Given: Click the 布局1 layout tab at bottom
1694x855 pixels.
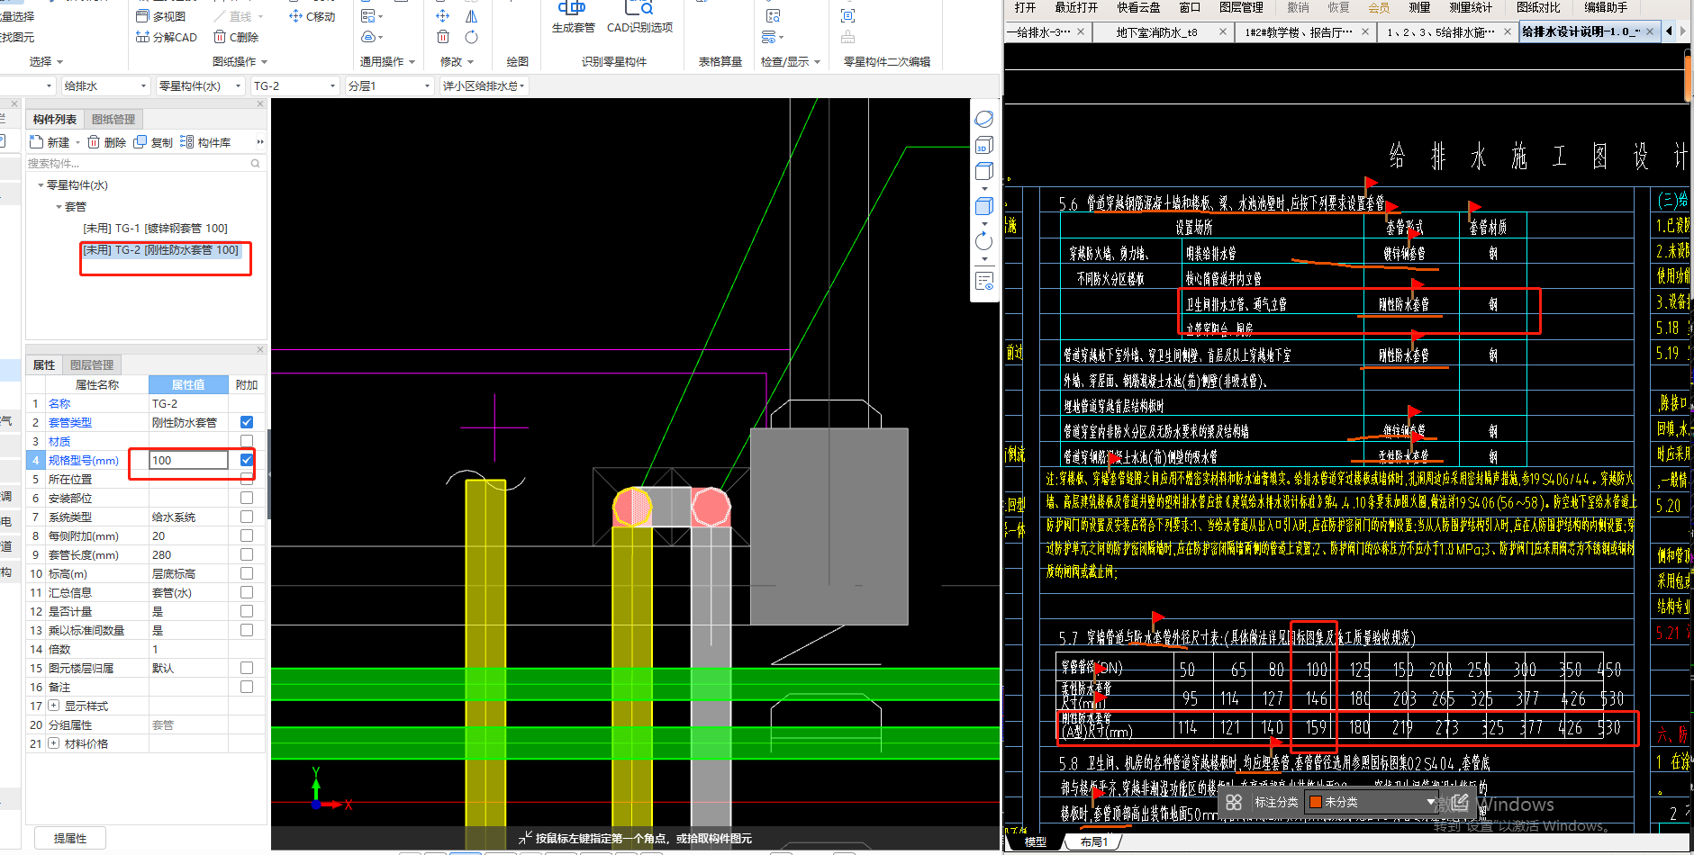Looking at the screenshot, I should [x=1093, y=842].
